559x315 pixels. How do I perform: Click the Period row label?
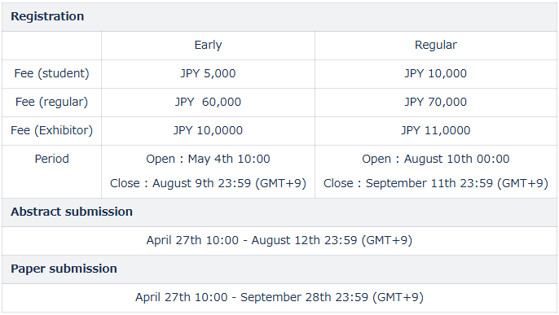coord(51,159)
